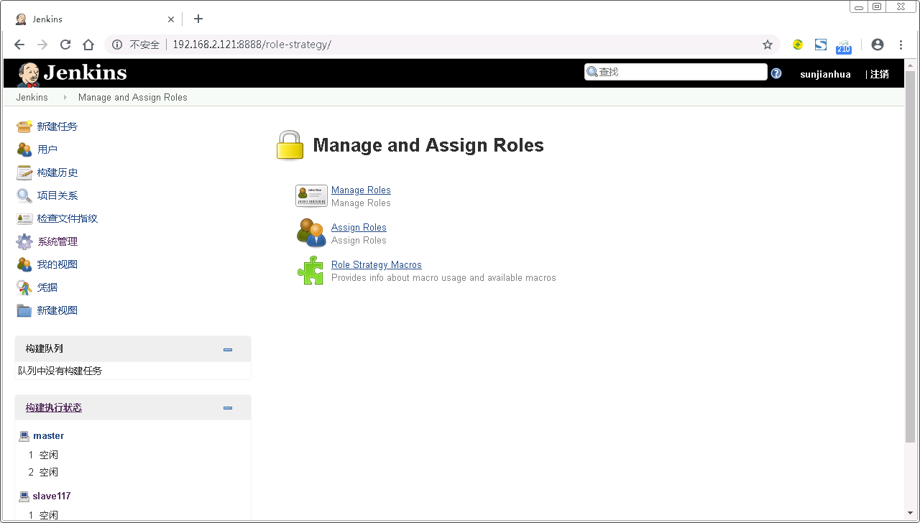
Task: Click the New View (新建视图) folder icon
Action: (24, 310)
